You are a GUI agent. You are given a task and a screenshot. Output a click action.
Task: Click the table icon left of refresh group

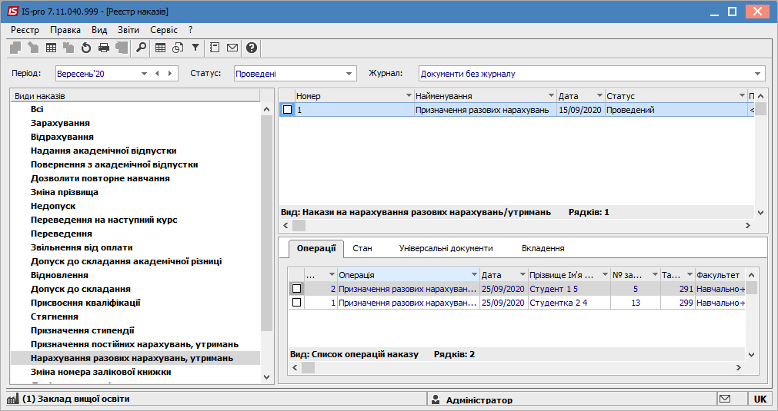(51, 48)
